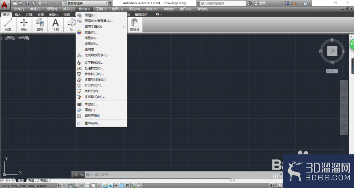Toggle lineweight display plus icon in status bar
This screenshot has width=354, height=188.
point(116,186)
